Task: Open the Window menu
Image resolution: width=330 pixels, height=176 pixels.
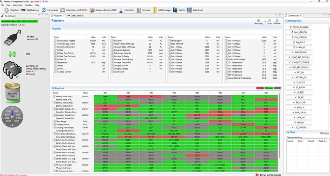Action: point(29,5)
